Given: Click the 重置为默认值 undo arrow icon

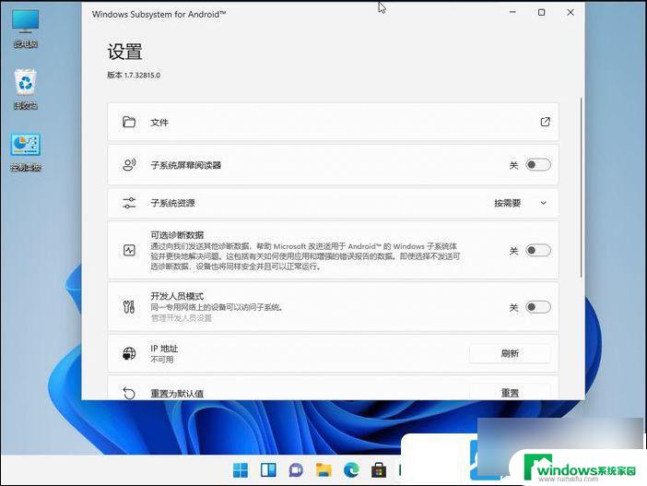Looking at the screenshot, I should pyautogui.click(x=129, y=393).
